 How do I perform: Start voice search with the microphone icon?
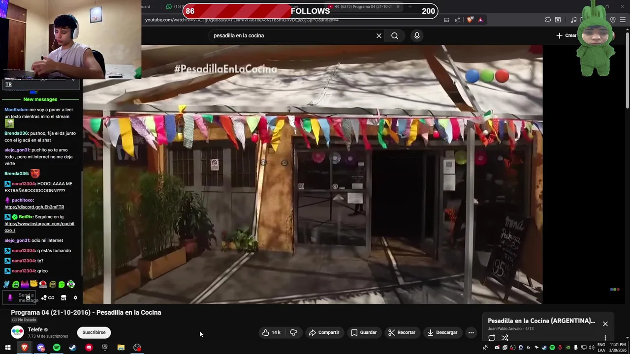417,35
